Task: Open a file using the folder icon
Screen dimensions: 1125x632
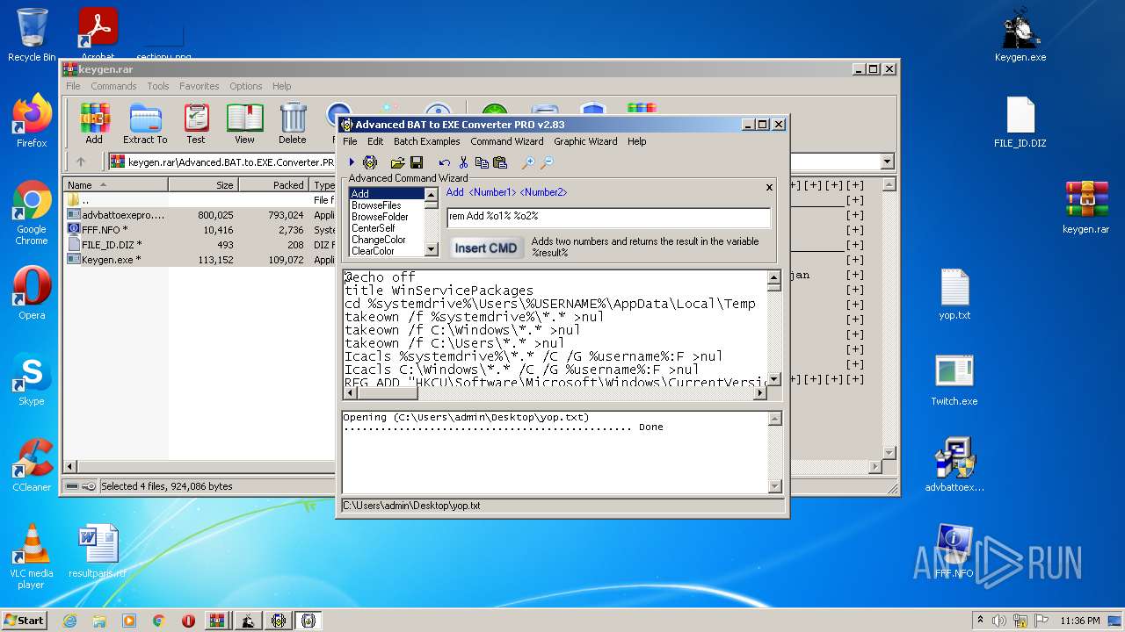Action: point(397,162)
